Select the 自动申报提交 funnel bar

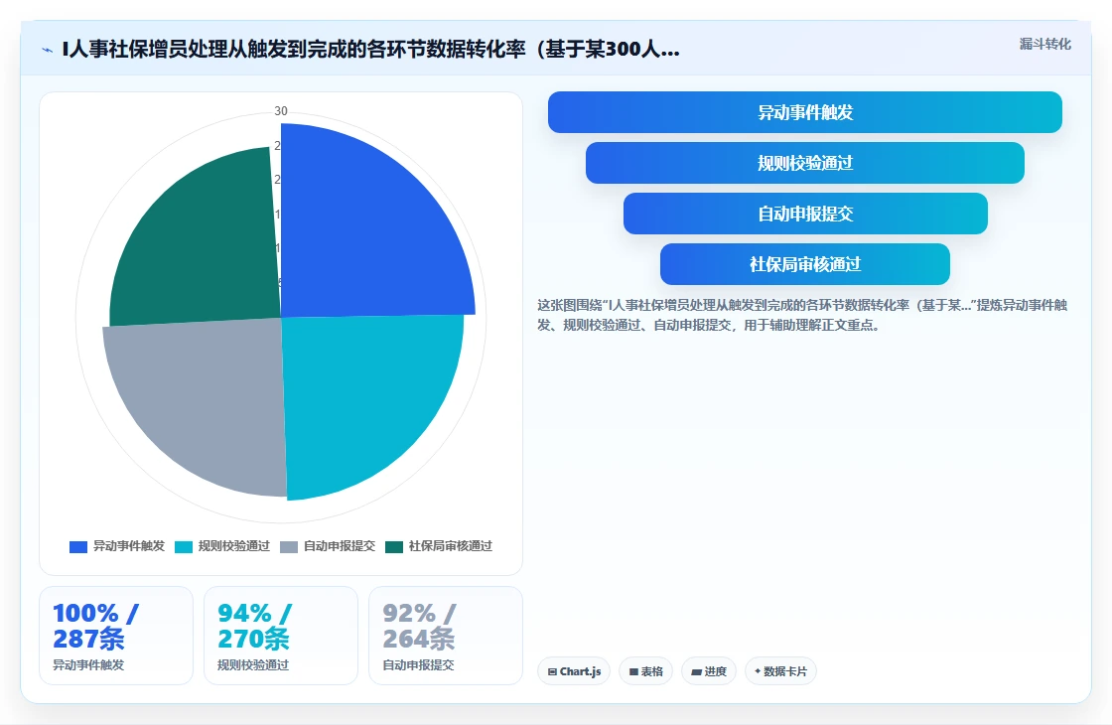tap(805, 214)
